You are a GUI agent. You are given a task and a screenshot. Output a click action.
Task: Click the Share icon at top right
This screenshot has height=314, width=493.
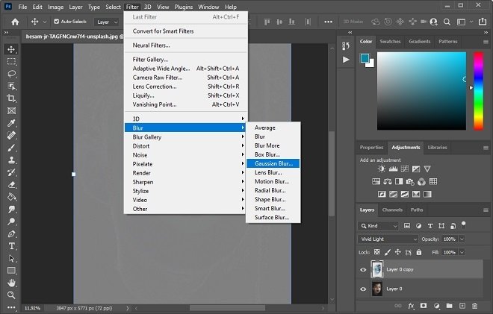482,22
